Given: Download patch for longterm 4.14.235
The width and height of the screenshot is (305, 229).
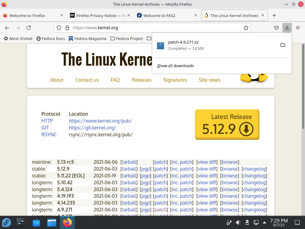Looking at the screenshot, I should click(161, 203).
